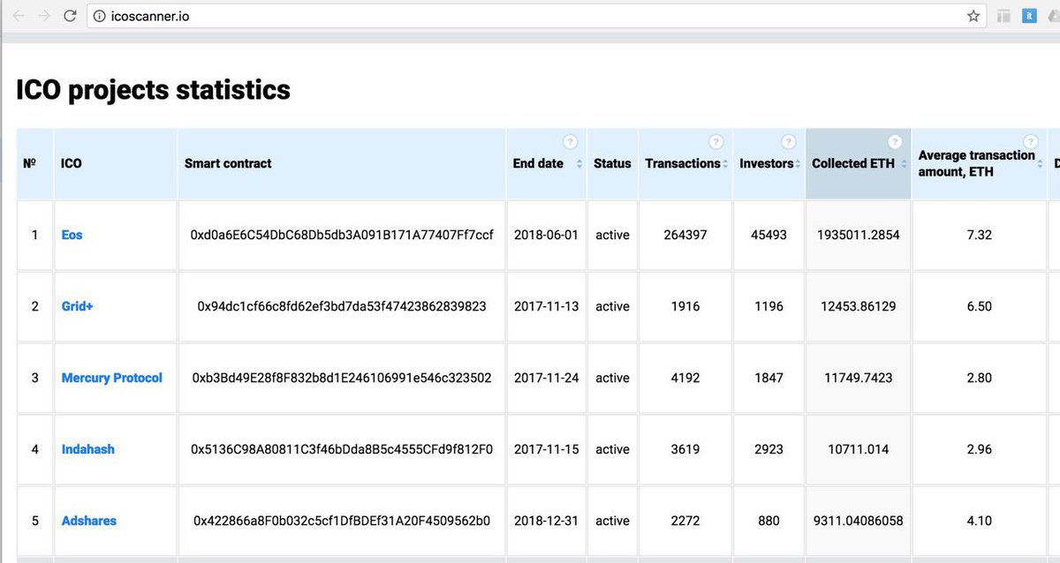Click the Adshares end date 2018-12-31
1060x563 pixels.
pyautogui.click(x=546, y=521)
